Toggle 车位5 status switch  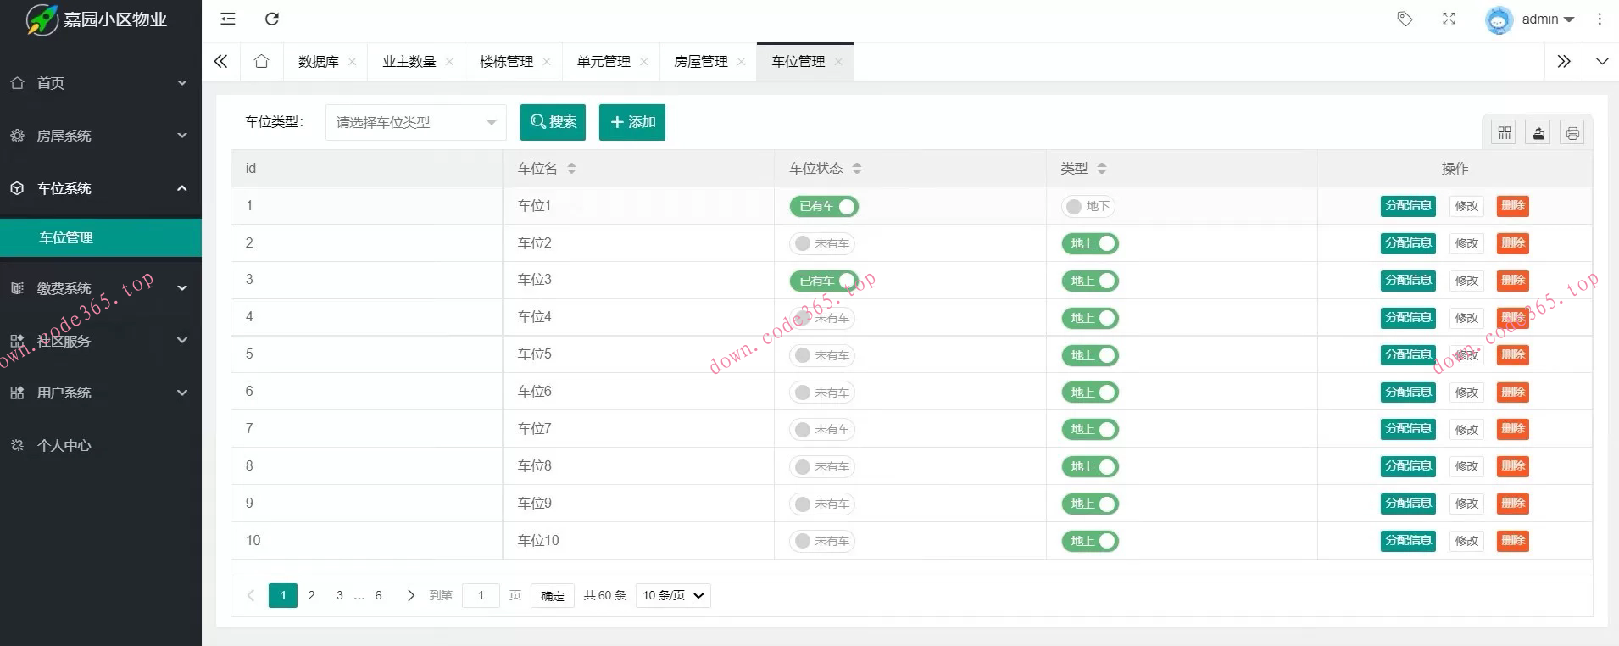(x=822, y=355)
